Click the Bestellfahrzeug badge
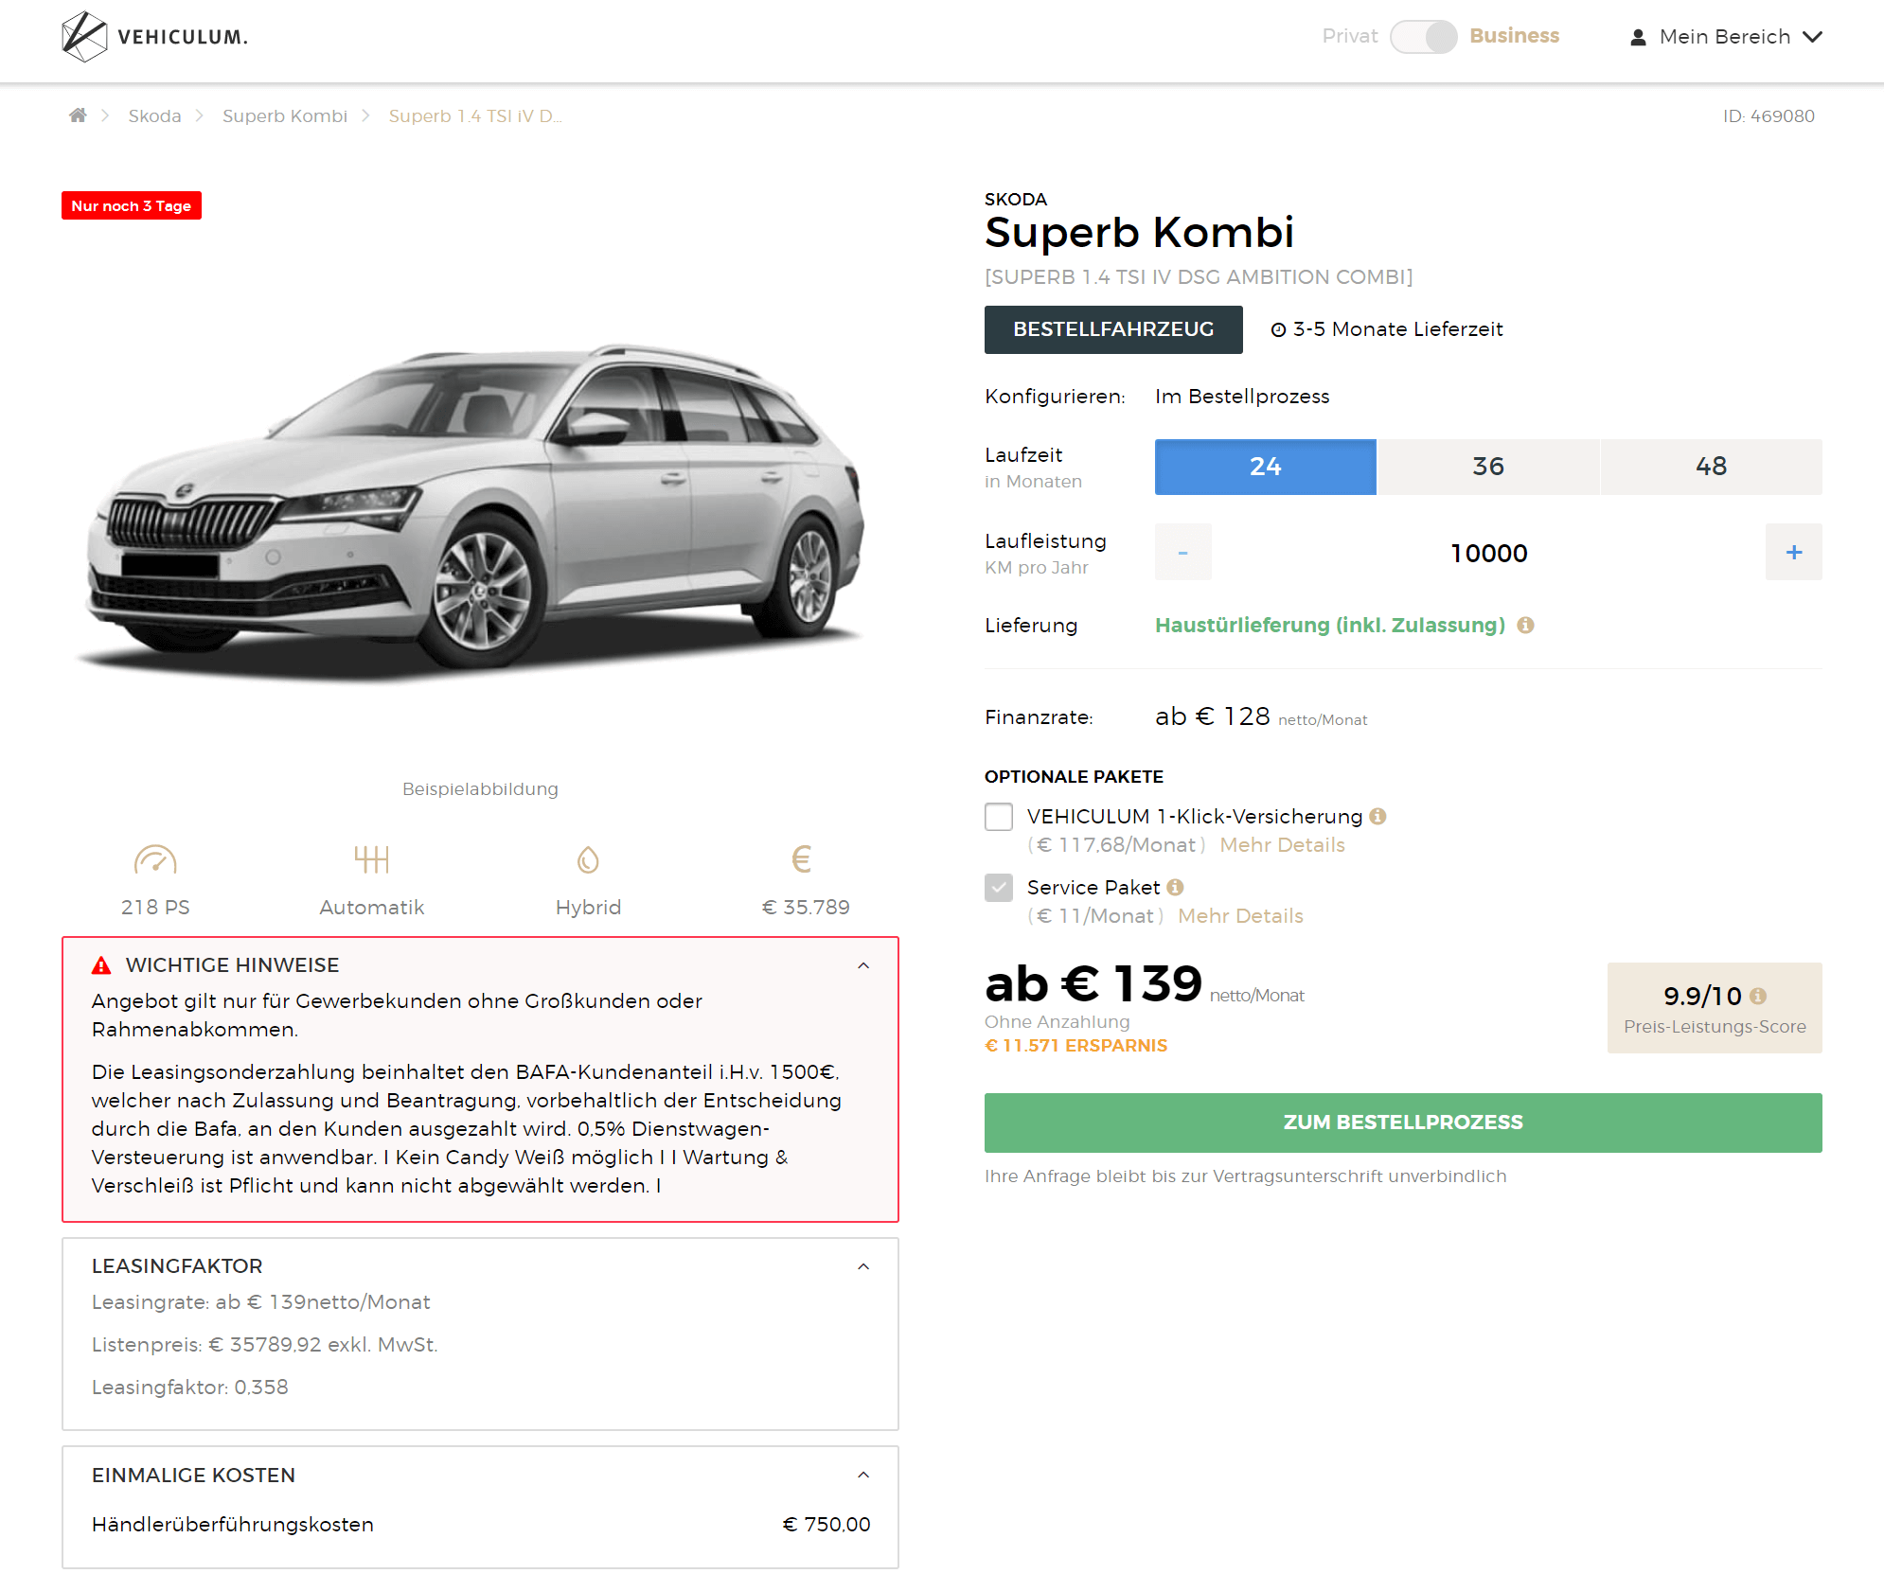 1113,329
